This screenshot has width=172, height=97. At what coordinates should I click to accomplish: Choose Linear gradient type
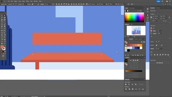pos(133,60)
